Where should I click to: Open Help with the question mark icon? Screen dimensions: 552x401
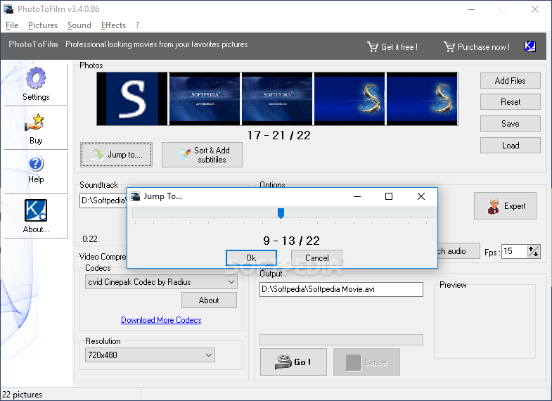[x=36, y=164]
